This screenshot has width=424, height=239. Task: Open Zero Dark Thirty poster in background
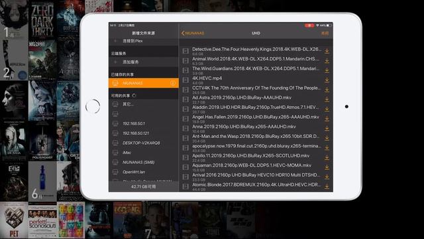[42, 20]
